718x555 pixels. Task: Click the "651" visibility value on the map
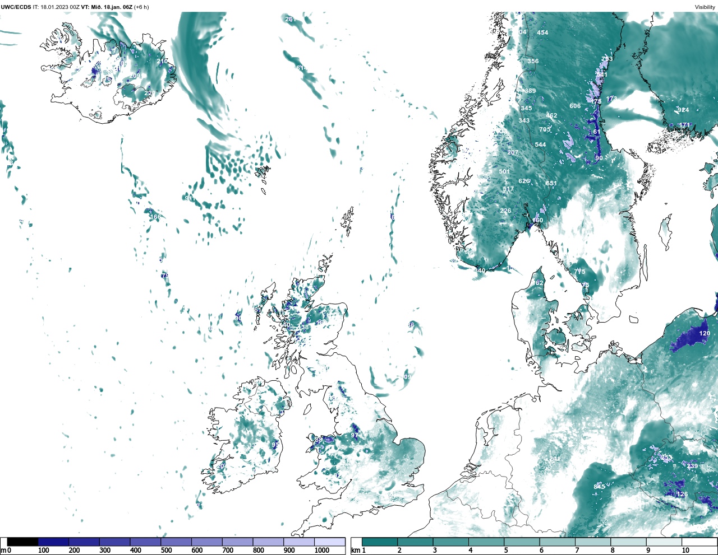point(551,183)
